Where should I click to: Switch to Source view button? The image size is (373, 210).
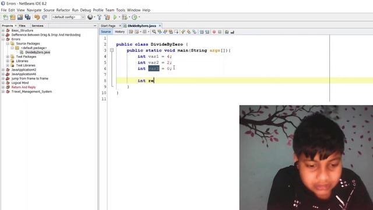[x=105, y=32]
